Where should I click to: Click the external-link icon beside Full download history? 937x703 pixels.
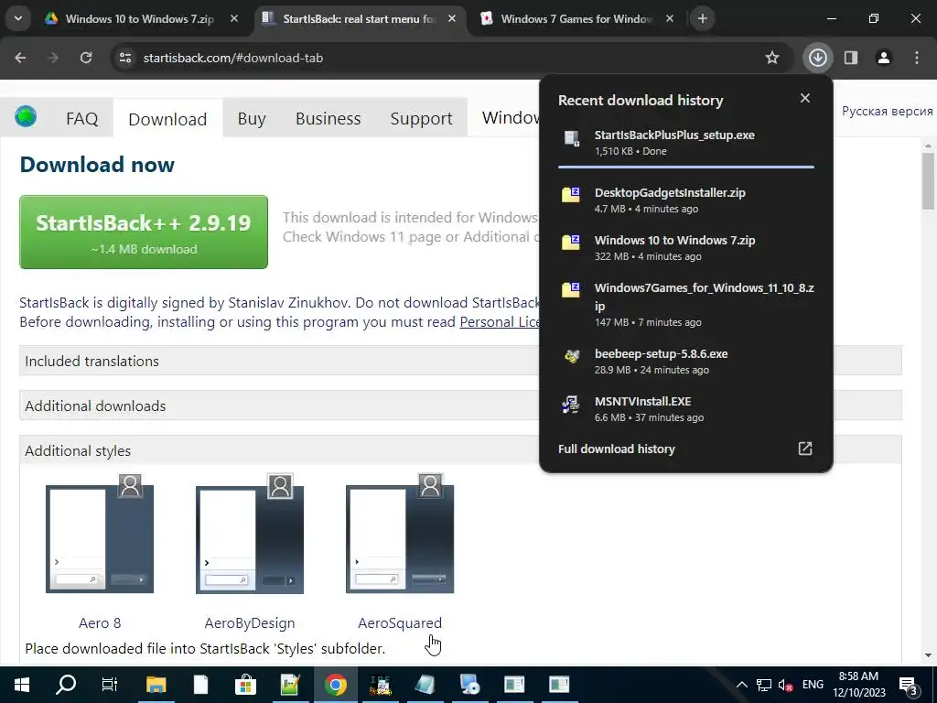[x=805, y=449]
